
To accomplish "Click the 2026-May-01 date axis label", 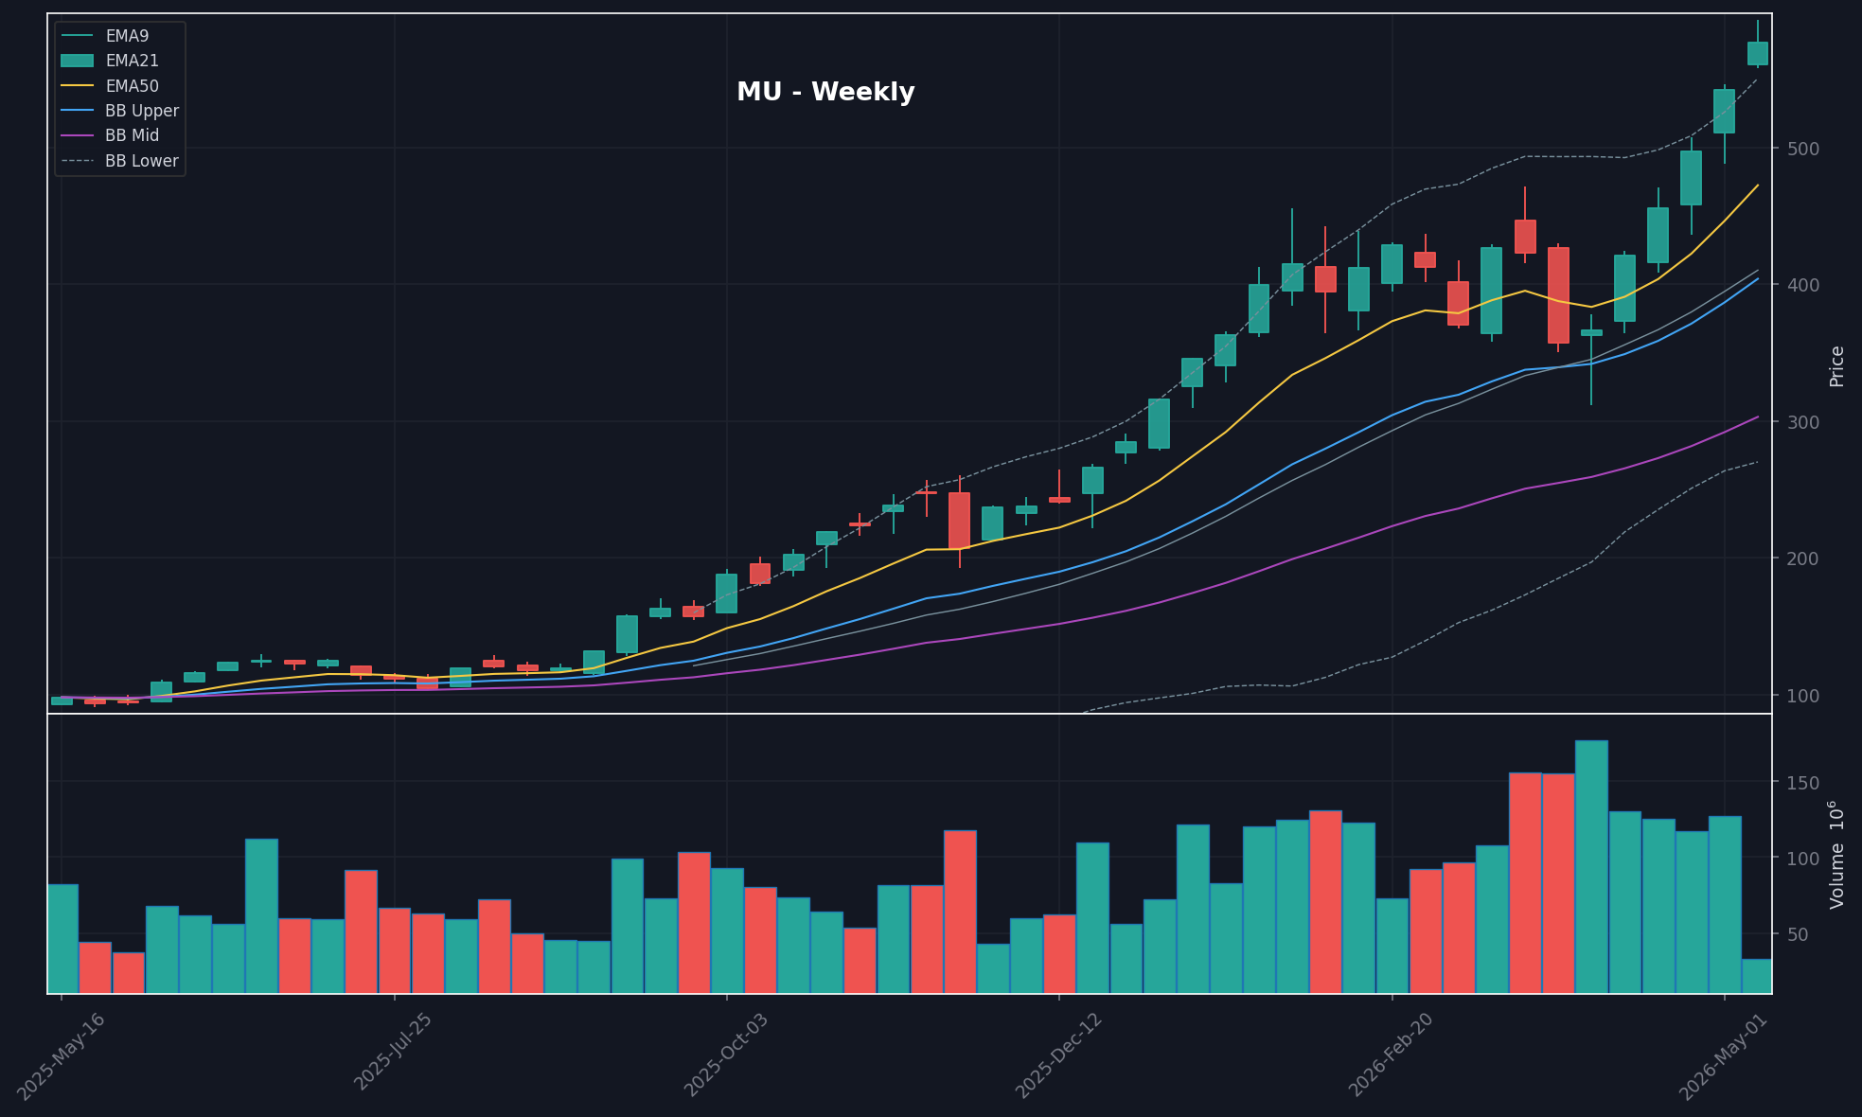I will (1724, 1056).
